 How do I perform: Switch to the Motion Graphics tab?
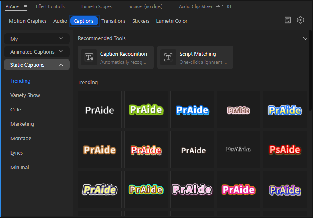tap(28, 21)
